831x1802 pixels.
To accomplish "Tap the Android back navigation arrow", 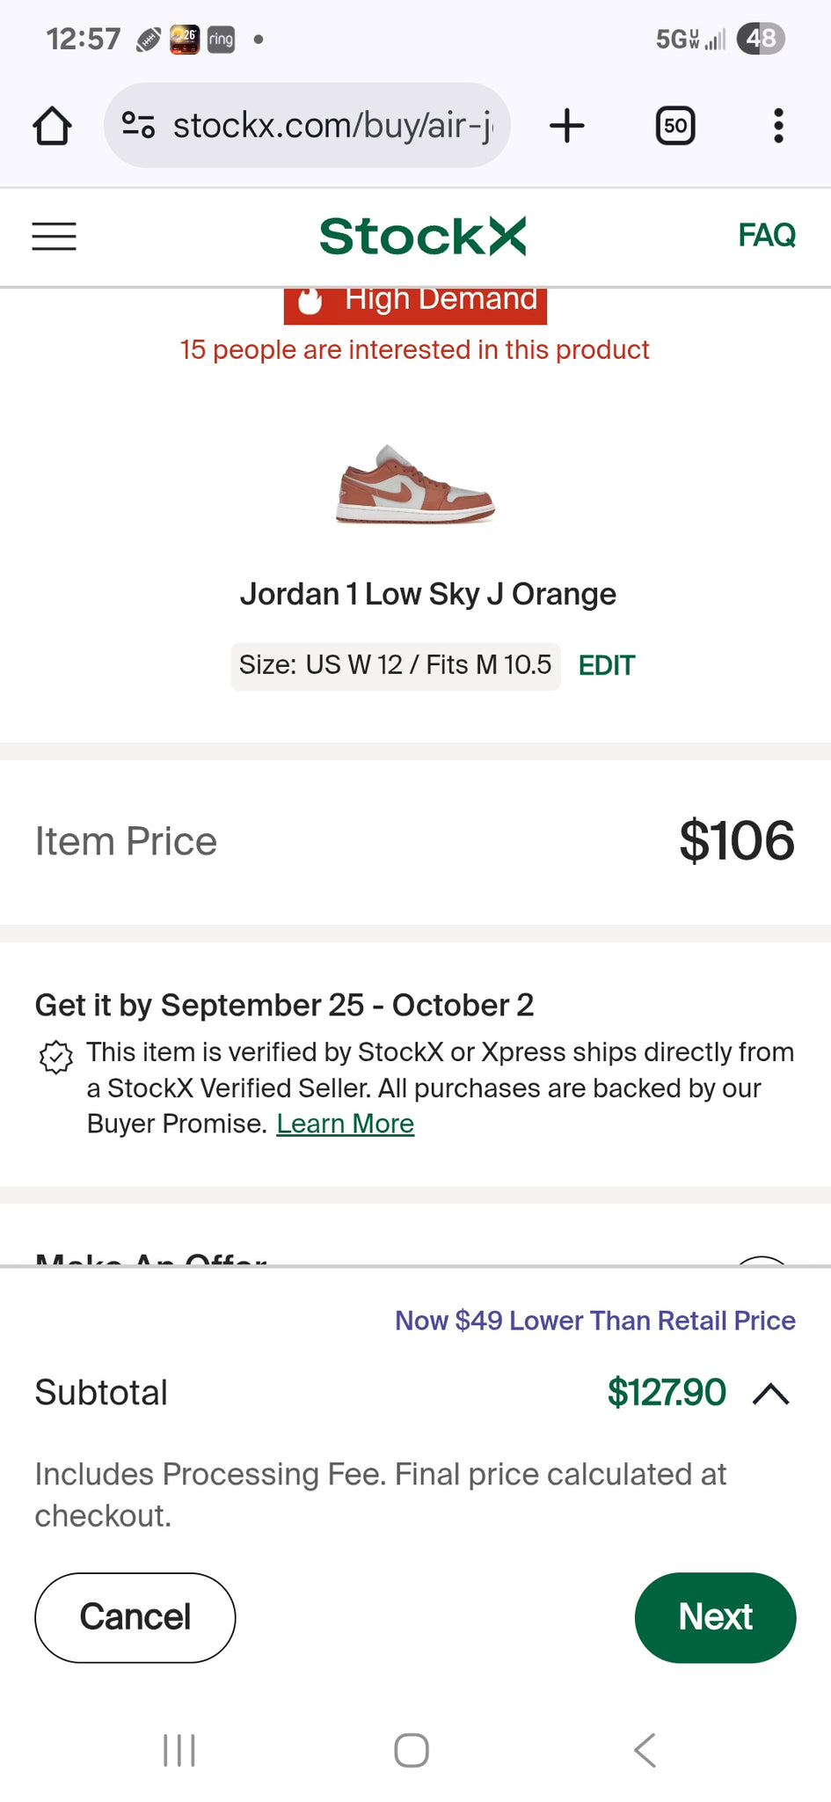I will (645, 1750).
